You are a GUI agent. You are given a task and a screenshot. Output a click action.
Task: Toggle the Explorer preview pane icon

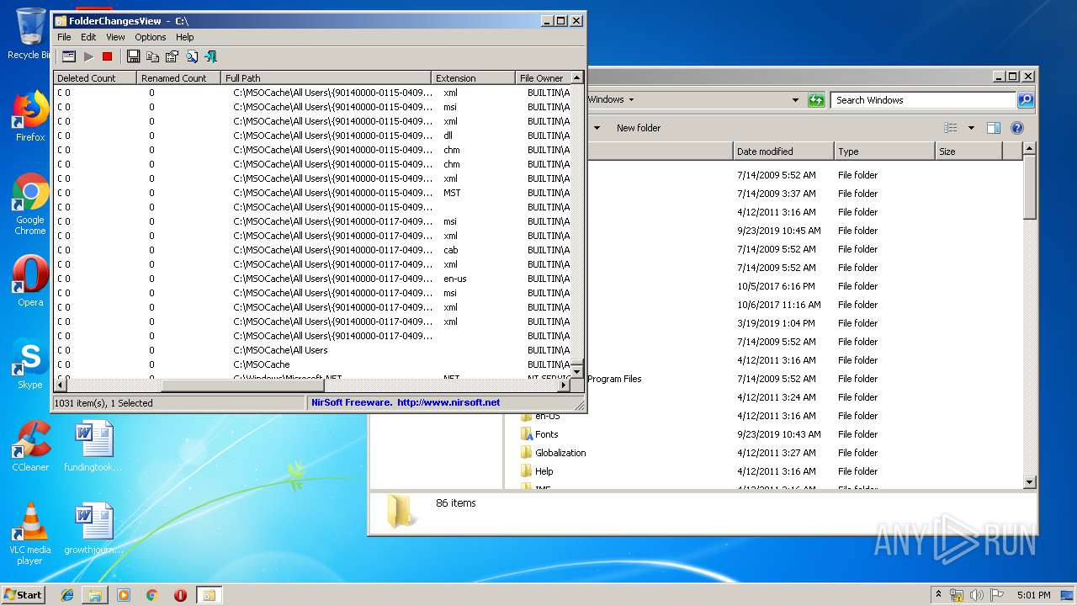(x=993, y=128)
